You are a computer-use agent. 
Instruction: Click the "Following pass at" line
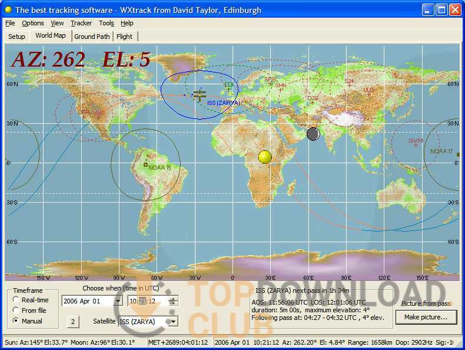coord(318,318)
